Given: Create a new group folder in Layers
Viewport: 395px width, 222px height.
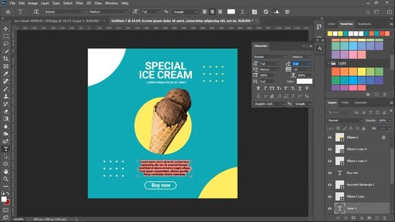Looking at the screenshot, I should 369,218.
